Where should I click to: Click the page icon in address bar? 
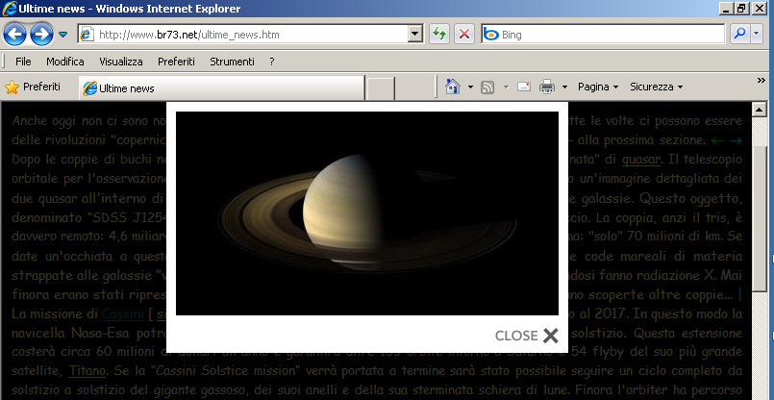87,35
